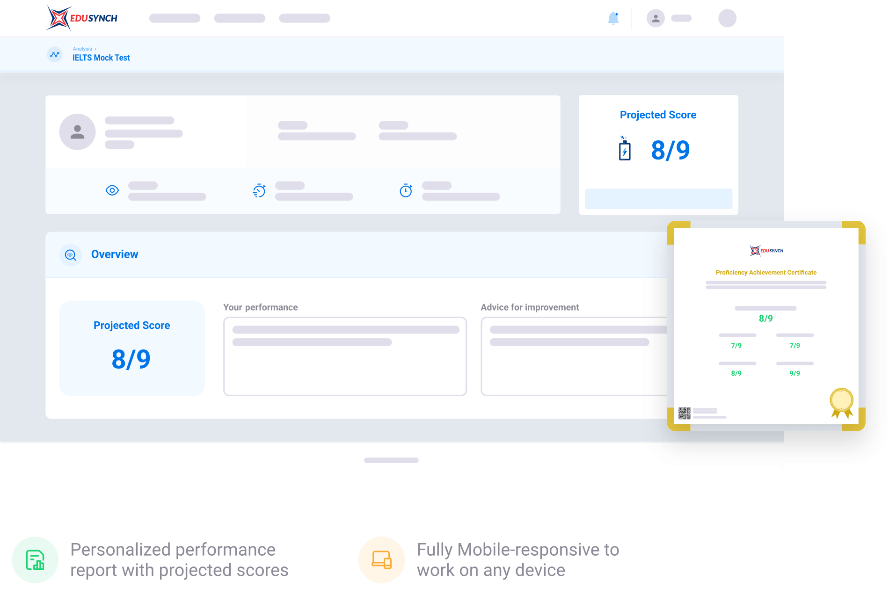Click the username placeholder beside header avatar

point(681,18)
